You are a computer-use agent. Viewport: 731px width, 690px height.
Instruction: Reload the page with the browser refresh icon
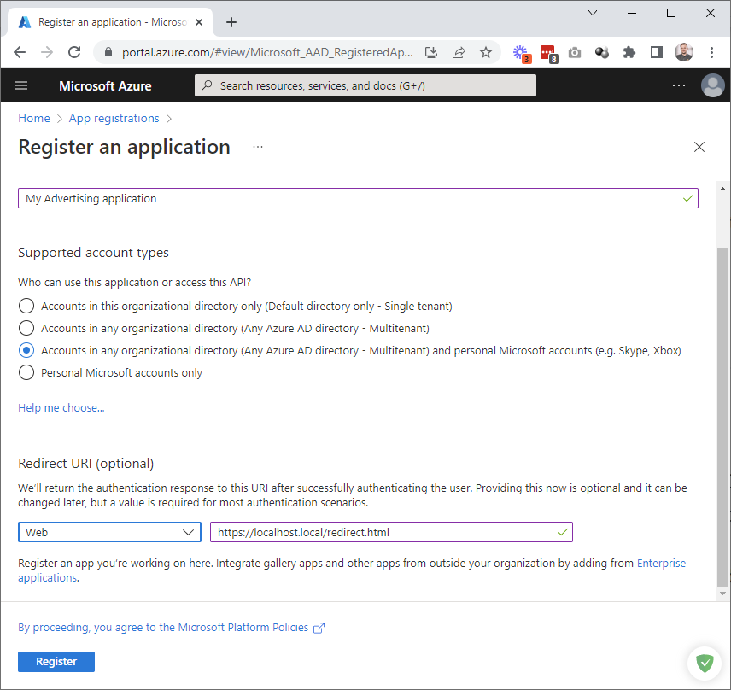pyautogui.click(x=74, y=52)
